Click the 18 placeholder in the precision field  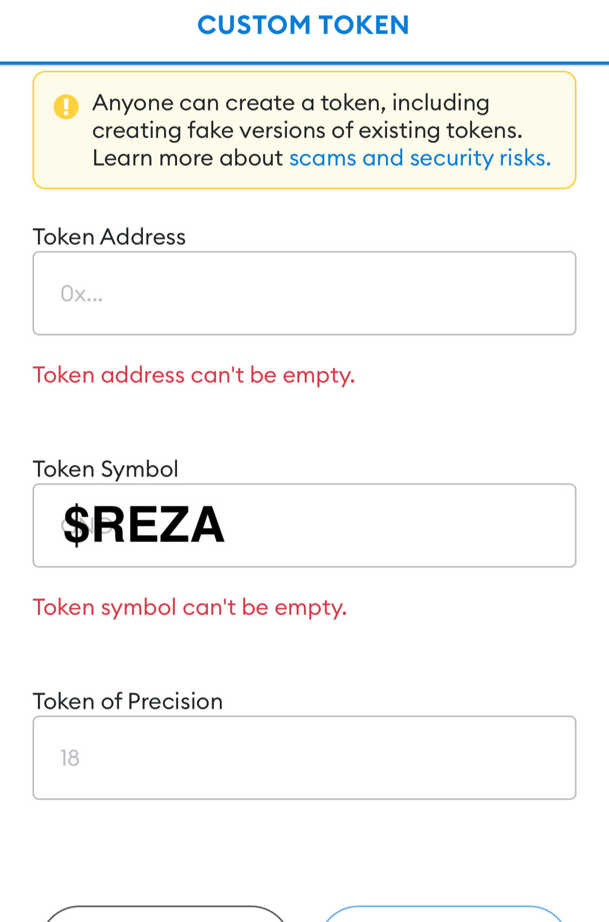(x=70, y=758)
